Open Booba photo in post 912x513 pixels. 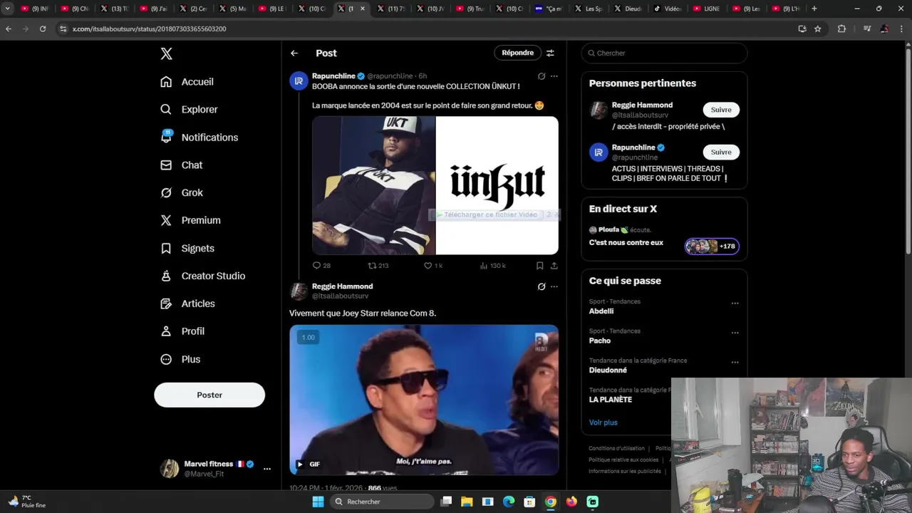(x=373, y=185)
